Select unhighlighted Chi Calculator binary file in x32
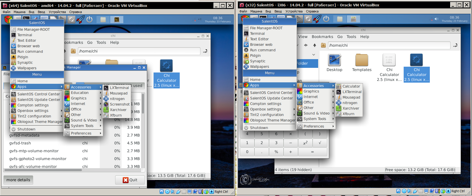This screenshot has height=196, width=472. [389, 68]
